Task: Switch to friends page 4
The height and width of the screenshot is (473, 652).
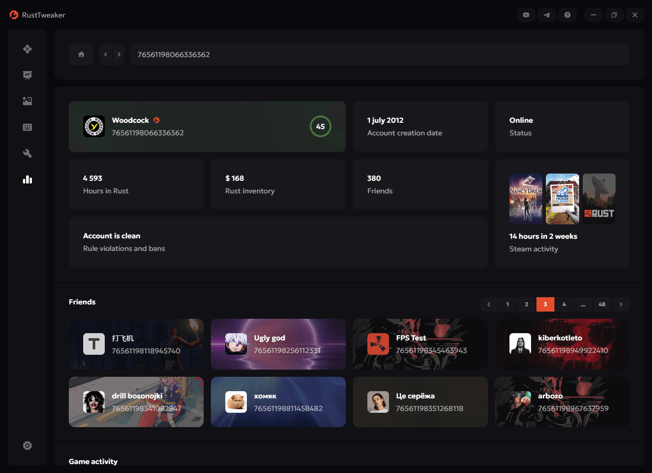Action: tap(564, 304)
